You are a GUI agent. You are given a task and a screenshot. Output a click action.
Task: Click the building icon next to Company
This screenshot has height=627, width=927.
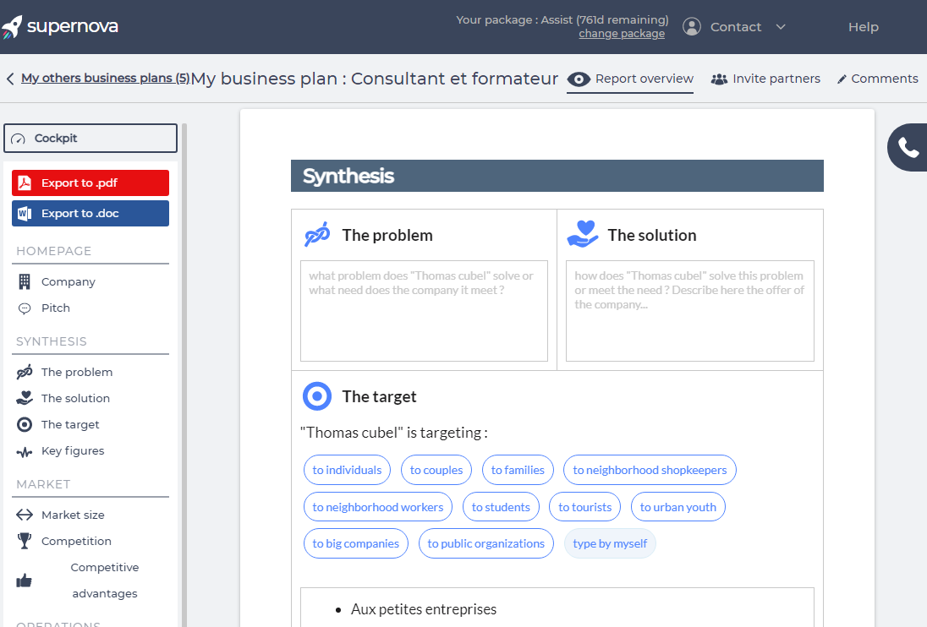25,282
